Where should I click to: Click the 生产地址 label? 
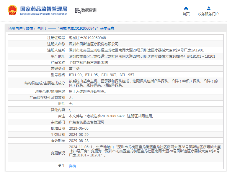pyautogui.click(x=58, y=56)
